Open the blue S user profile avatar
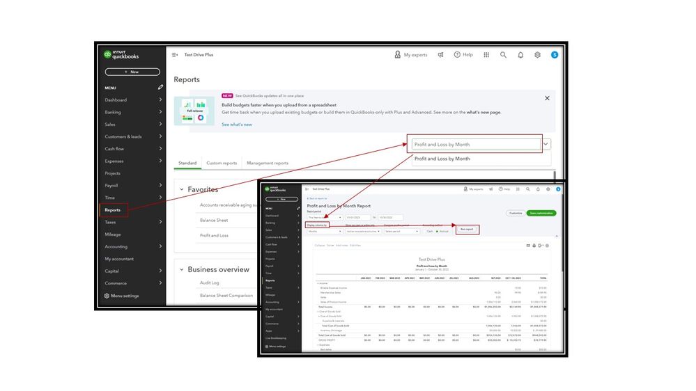Viewport: 696px width, 391px height. pos(555,55)
